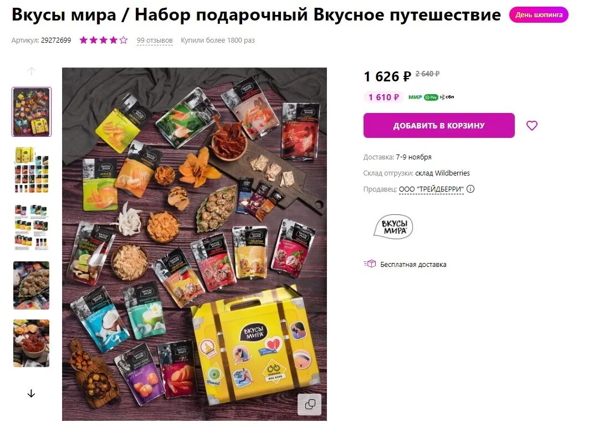Screen dimensions: 609x438
Task: Select fifth thumbnail with dried fruit bowl
Action: (32, 343)
